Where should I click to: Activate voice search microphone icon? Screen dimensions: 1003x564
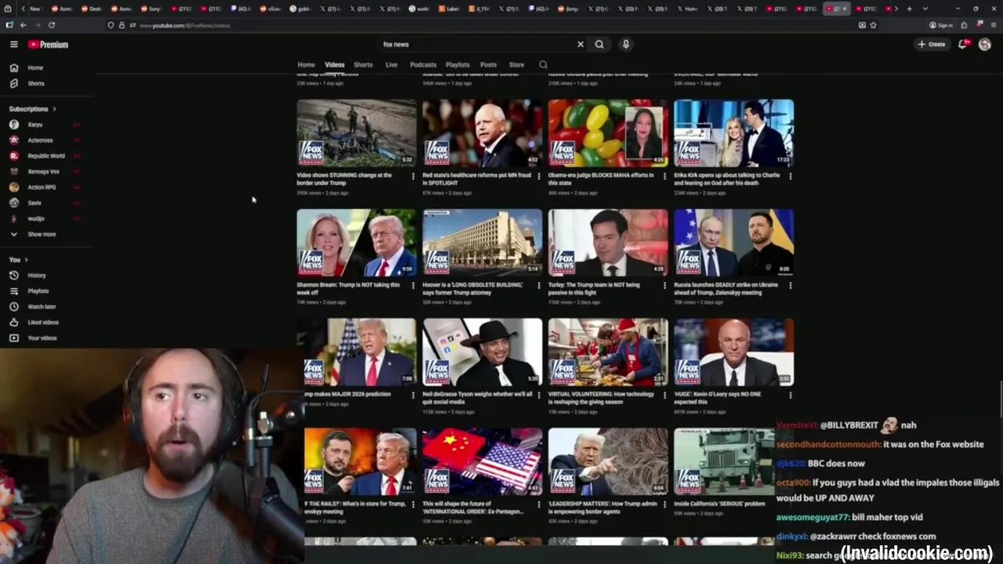pos(625,45)
